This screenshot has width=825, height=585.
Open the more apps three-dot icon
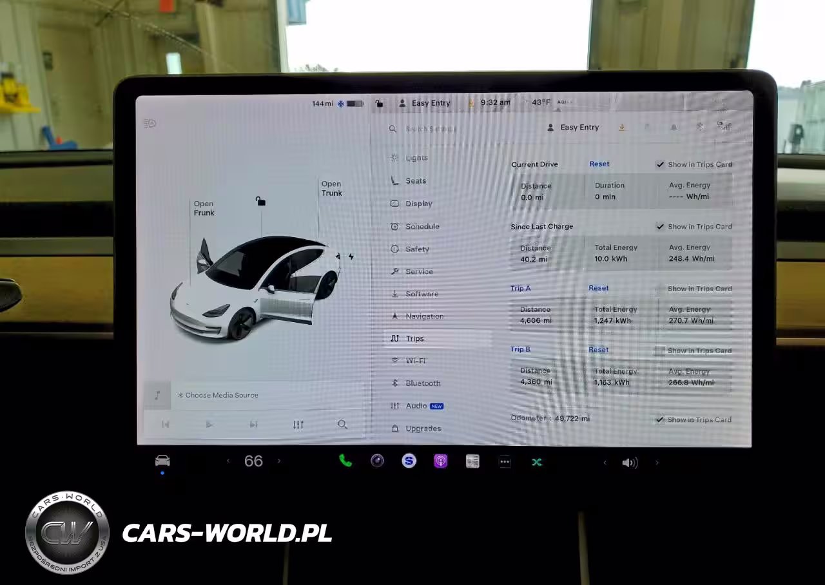(x=505, y=461)
